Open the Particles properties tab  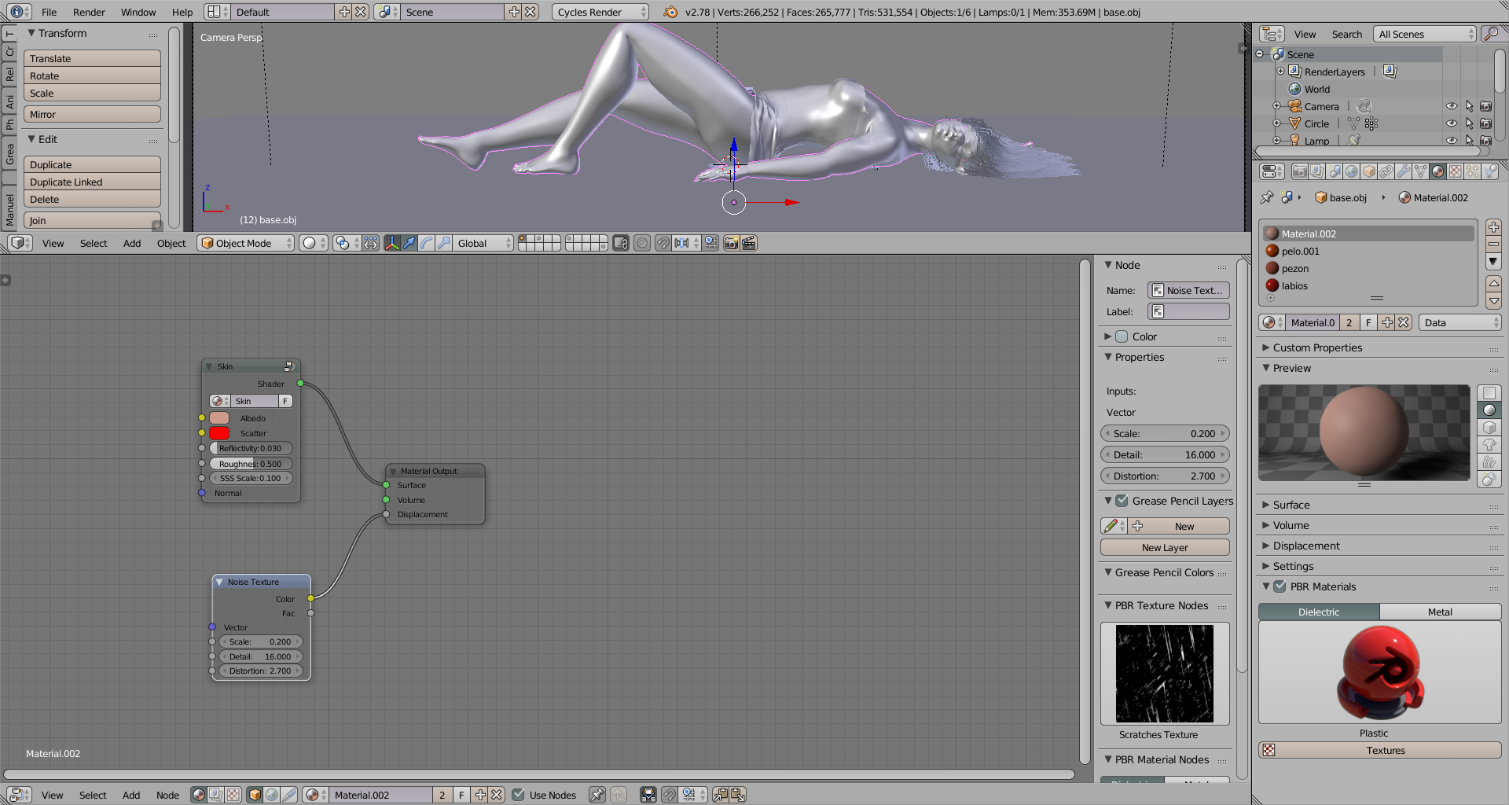(1473, 171)
